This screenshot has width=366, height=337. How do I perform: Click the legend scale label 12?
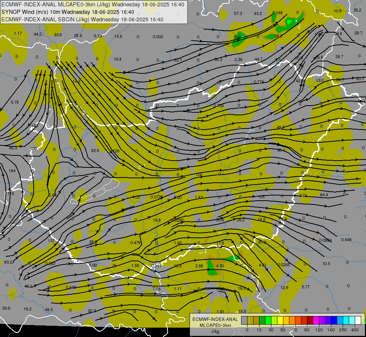click(259, 330)
